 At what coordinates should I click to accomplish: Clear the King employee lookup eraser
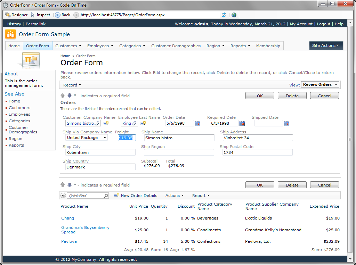pos(134,123)
